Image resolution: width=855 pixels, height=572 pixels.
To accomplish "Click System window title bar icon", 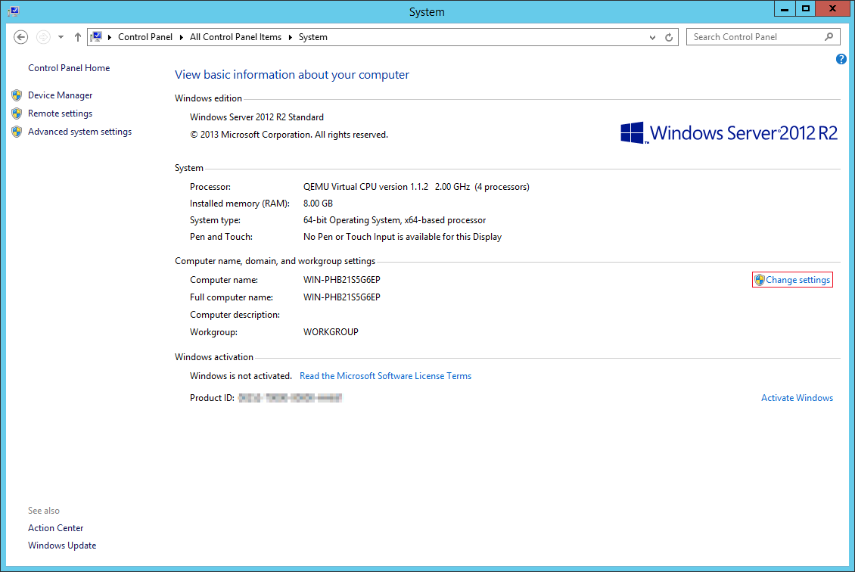I will (x=14, y=11).
